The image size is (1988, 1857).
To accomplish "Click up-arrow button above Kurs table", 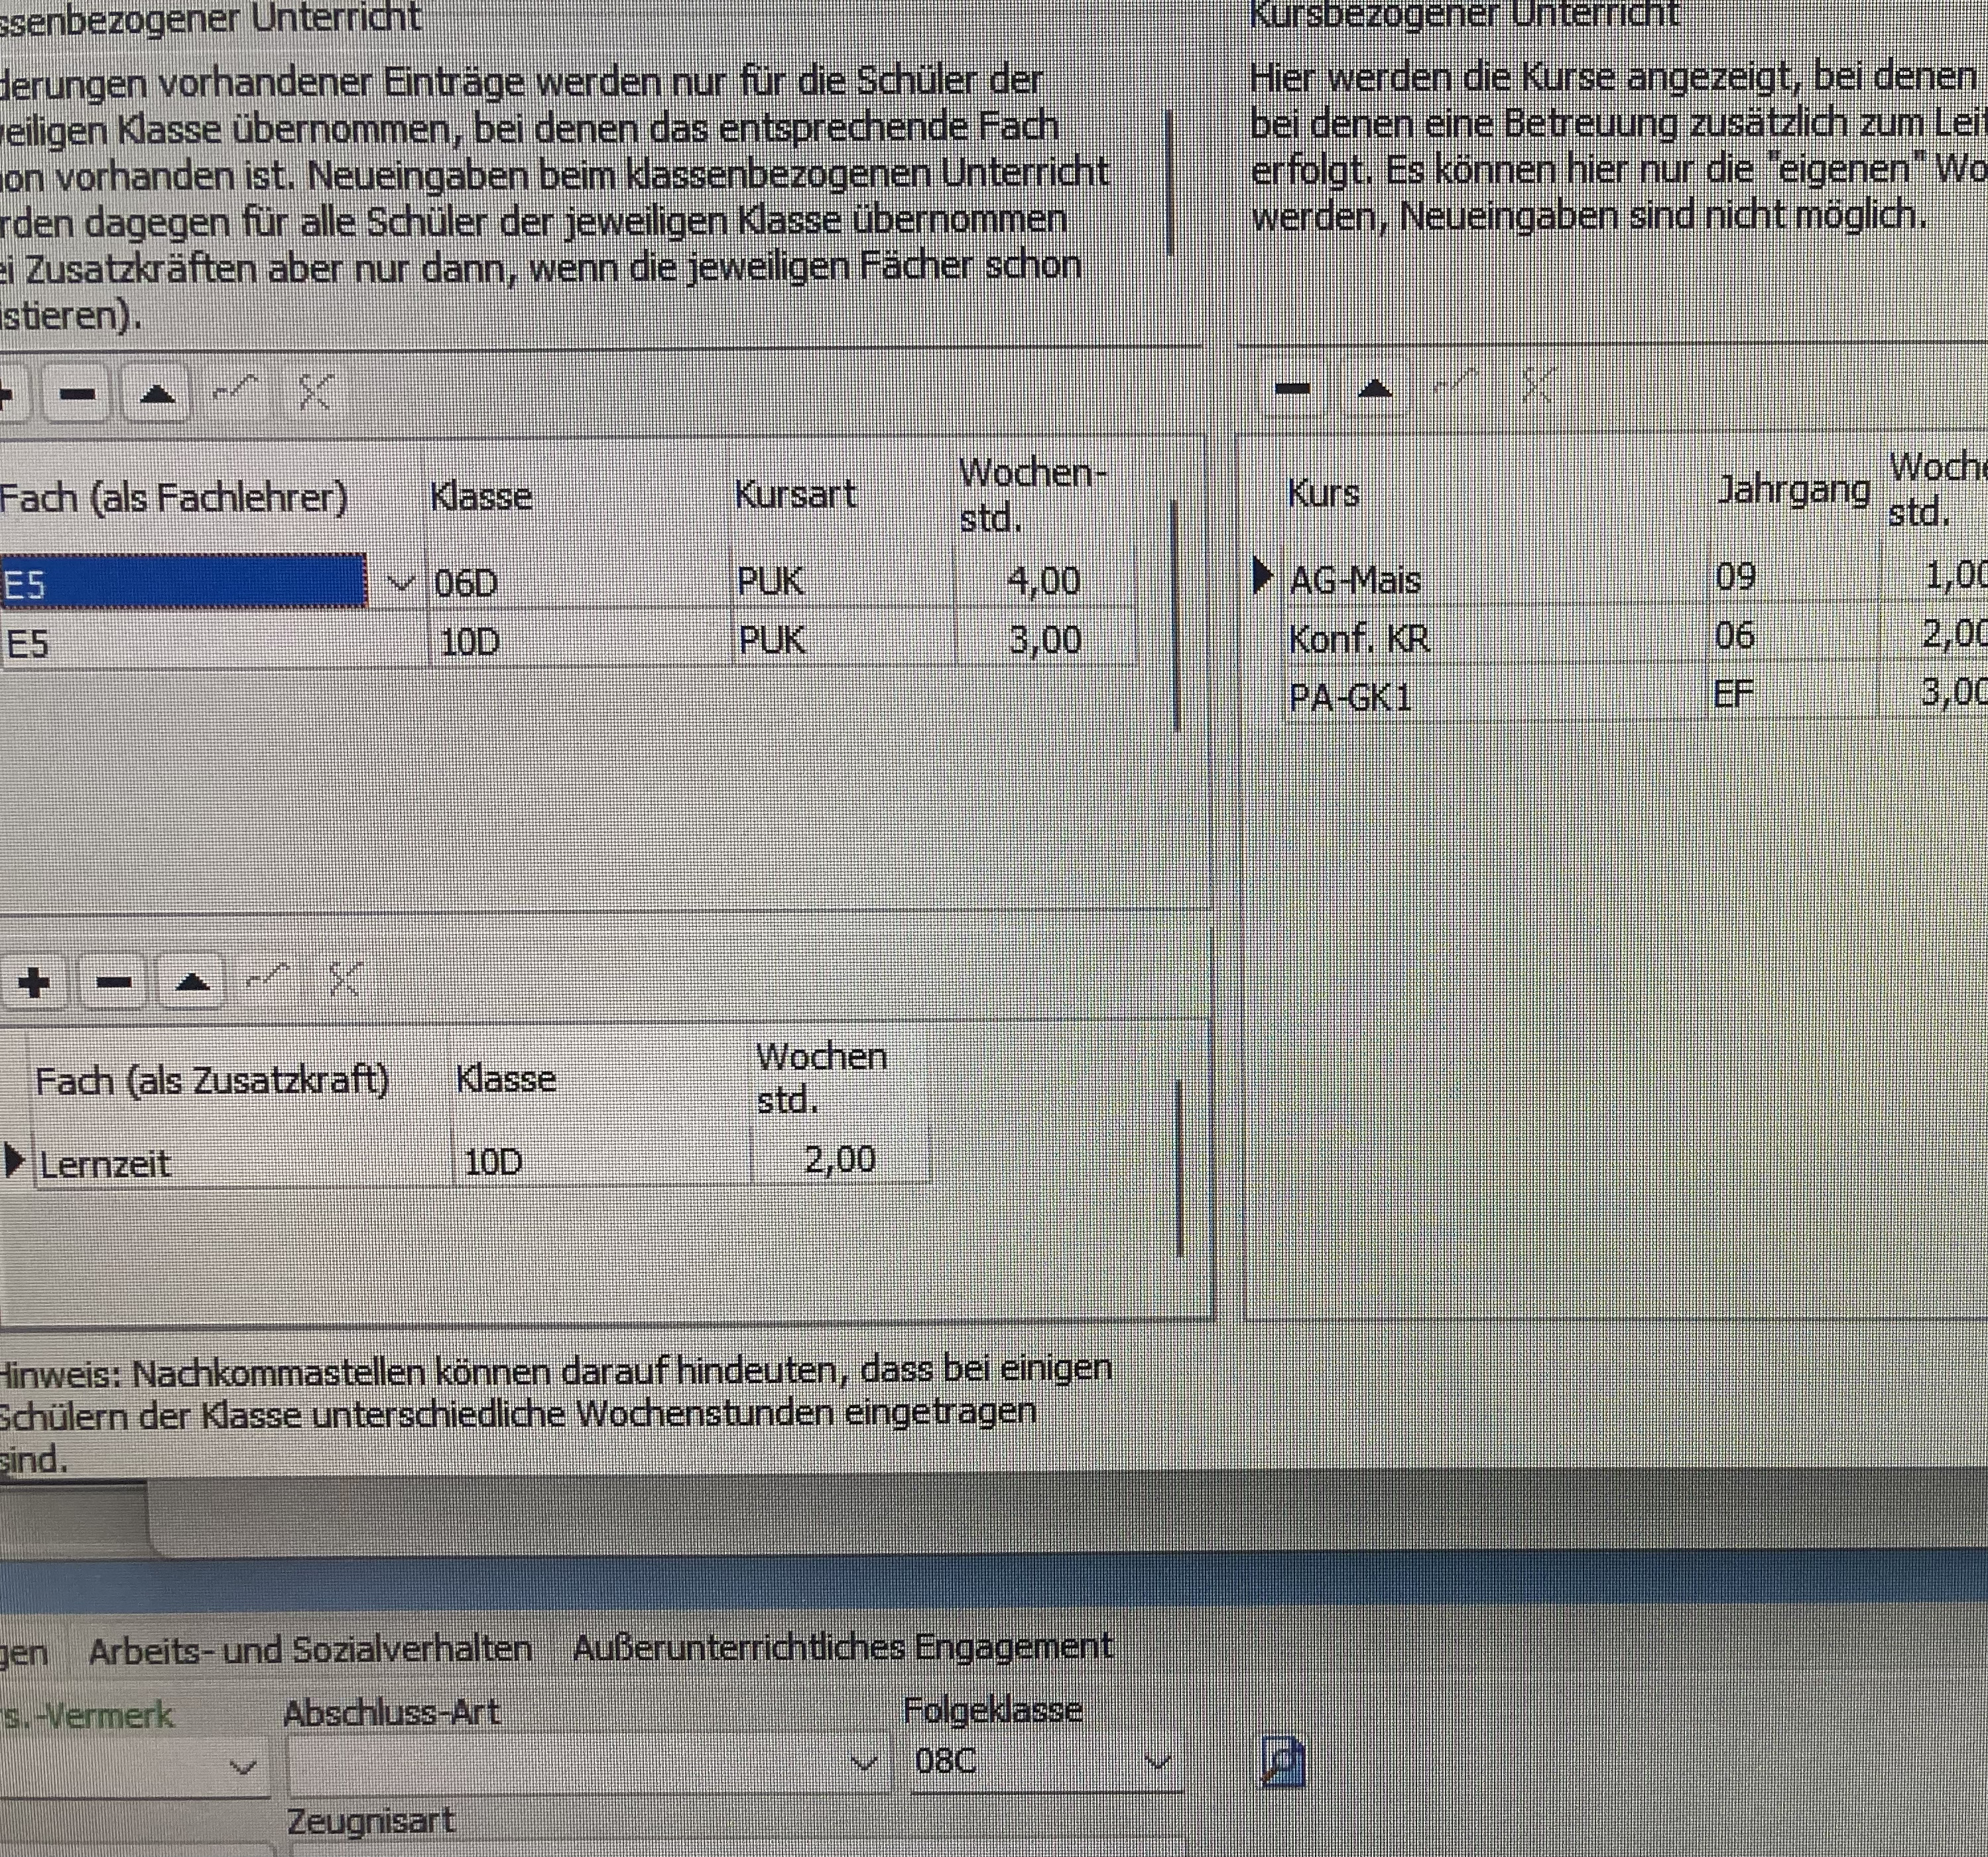I will 1375,388.
